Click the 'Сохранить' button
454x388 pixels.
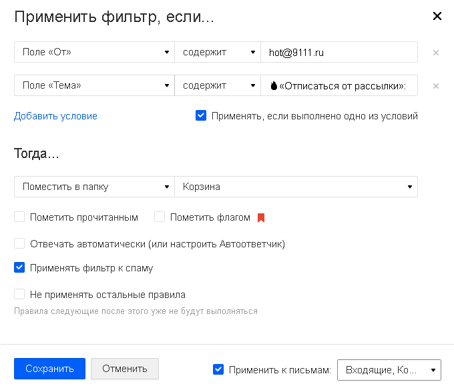(x=49, y=369)
